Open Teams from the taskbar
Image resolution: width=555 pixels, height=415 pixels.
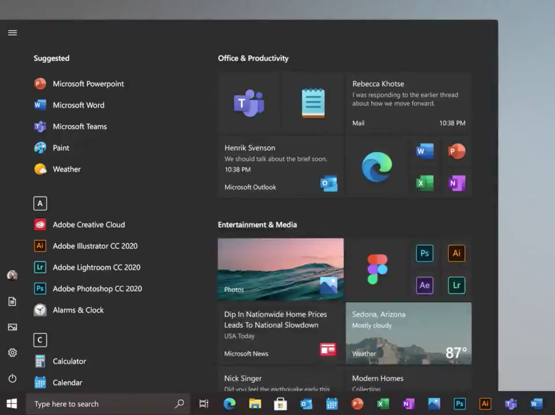click(511, 404)
